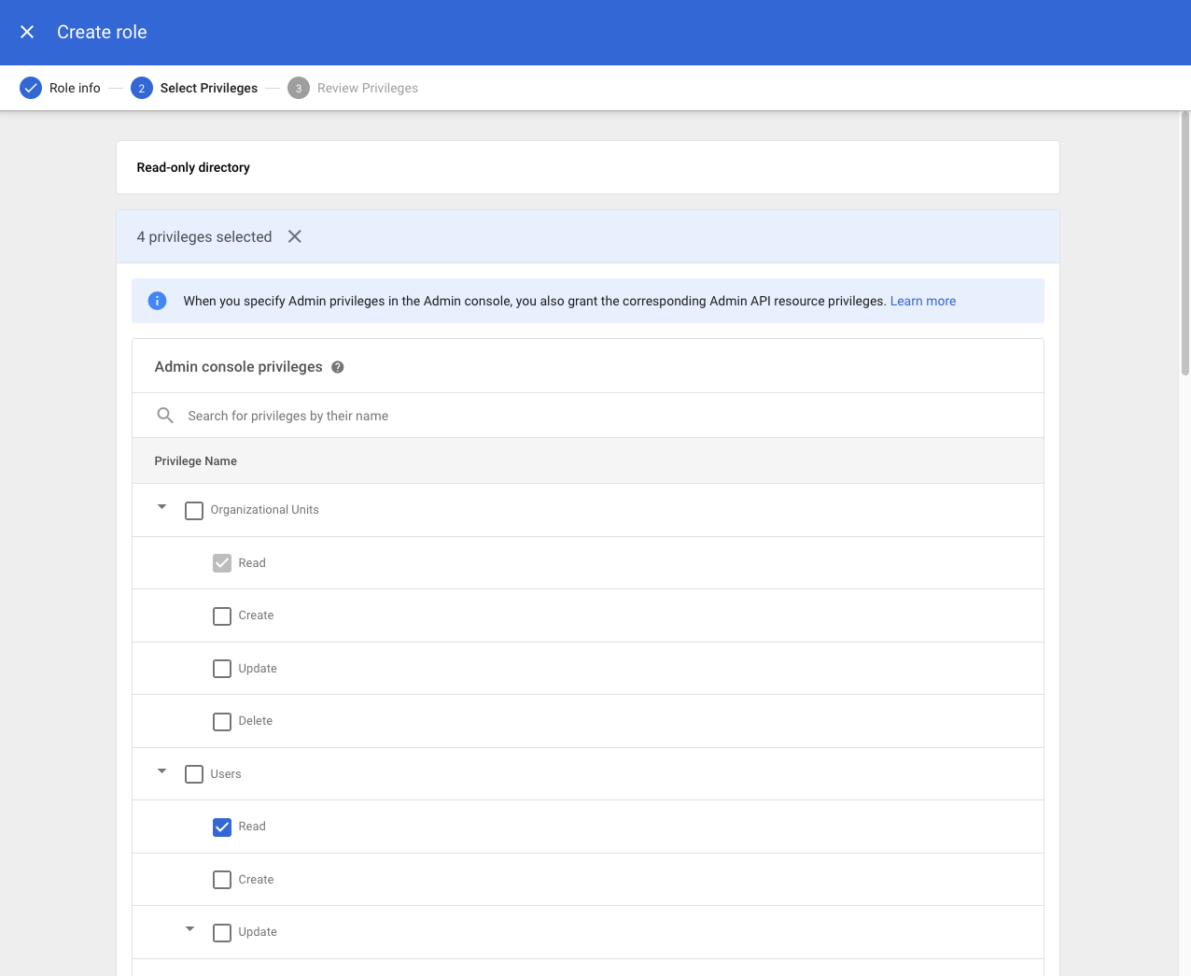Click the Privilege Name column header
Screen dimensions: 1191x976
196,460
